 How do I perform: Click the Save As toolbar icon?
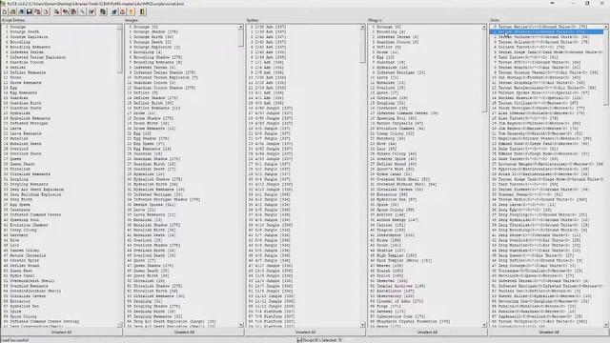pyautogui.click(x=37, y=11)
